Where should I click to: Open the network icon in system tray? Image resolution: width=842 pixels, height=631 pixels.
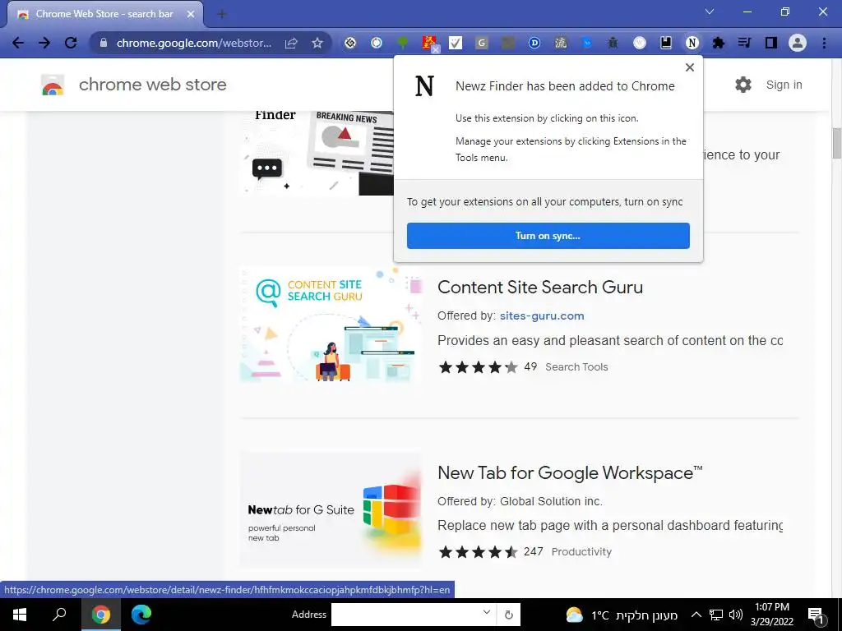pyautogui.click(x=716, y=615)
